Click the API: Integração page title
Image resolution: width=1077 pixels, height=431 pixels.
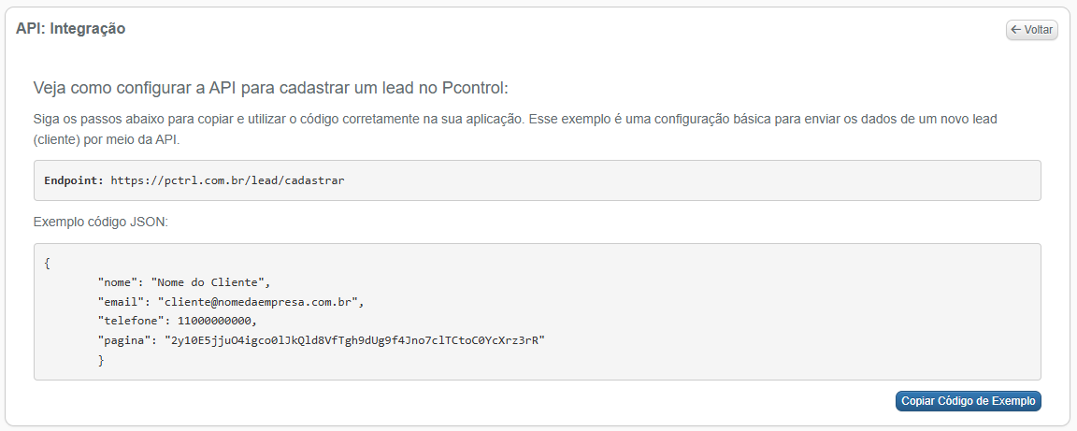pos(70,29)
